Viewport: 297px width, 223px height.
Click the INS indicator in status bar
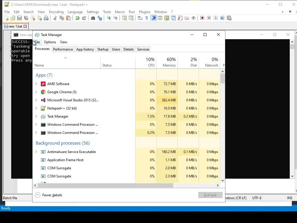290,198
